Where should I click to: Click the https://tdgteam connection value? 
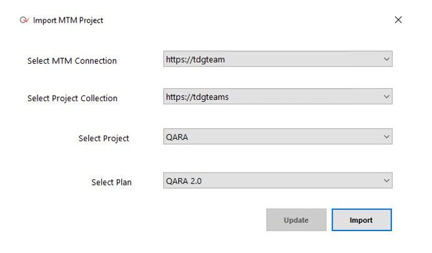tap(195, 59)
